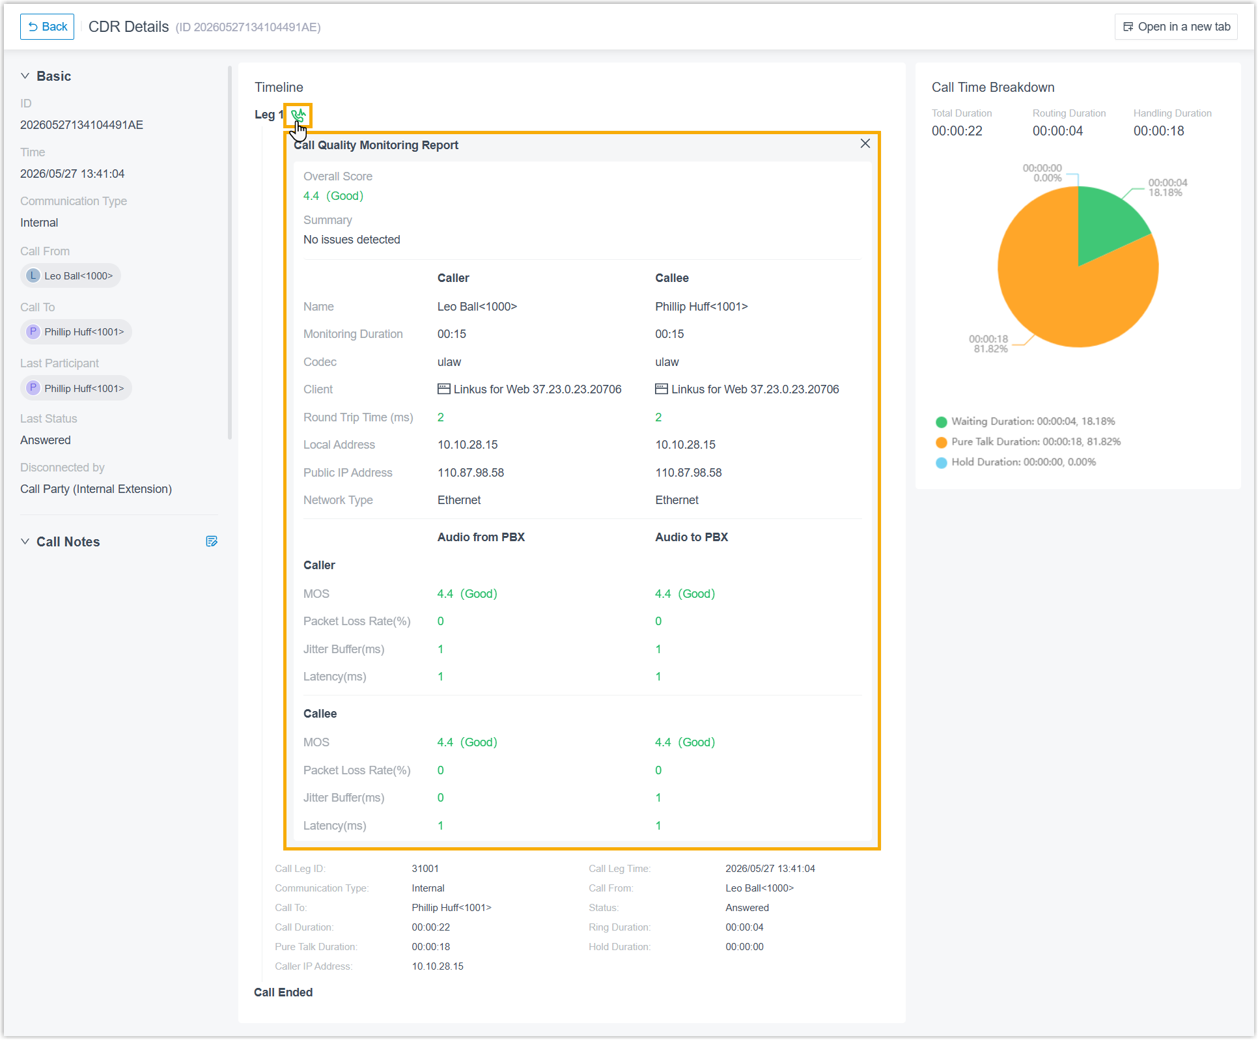1258x1040 pixels.
Task: Click the Phillip Huff<1001> Last Participant chip
Action: click(76, 388)
